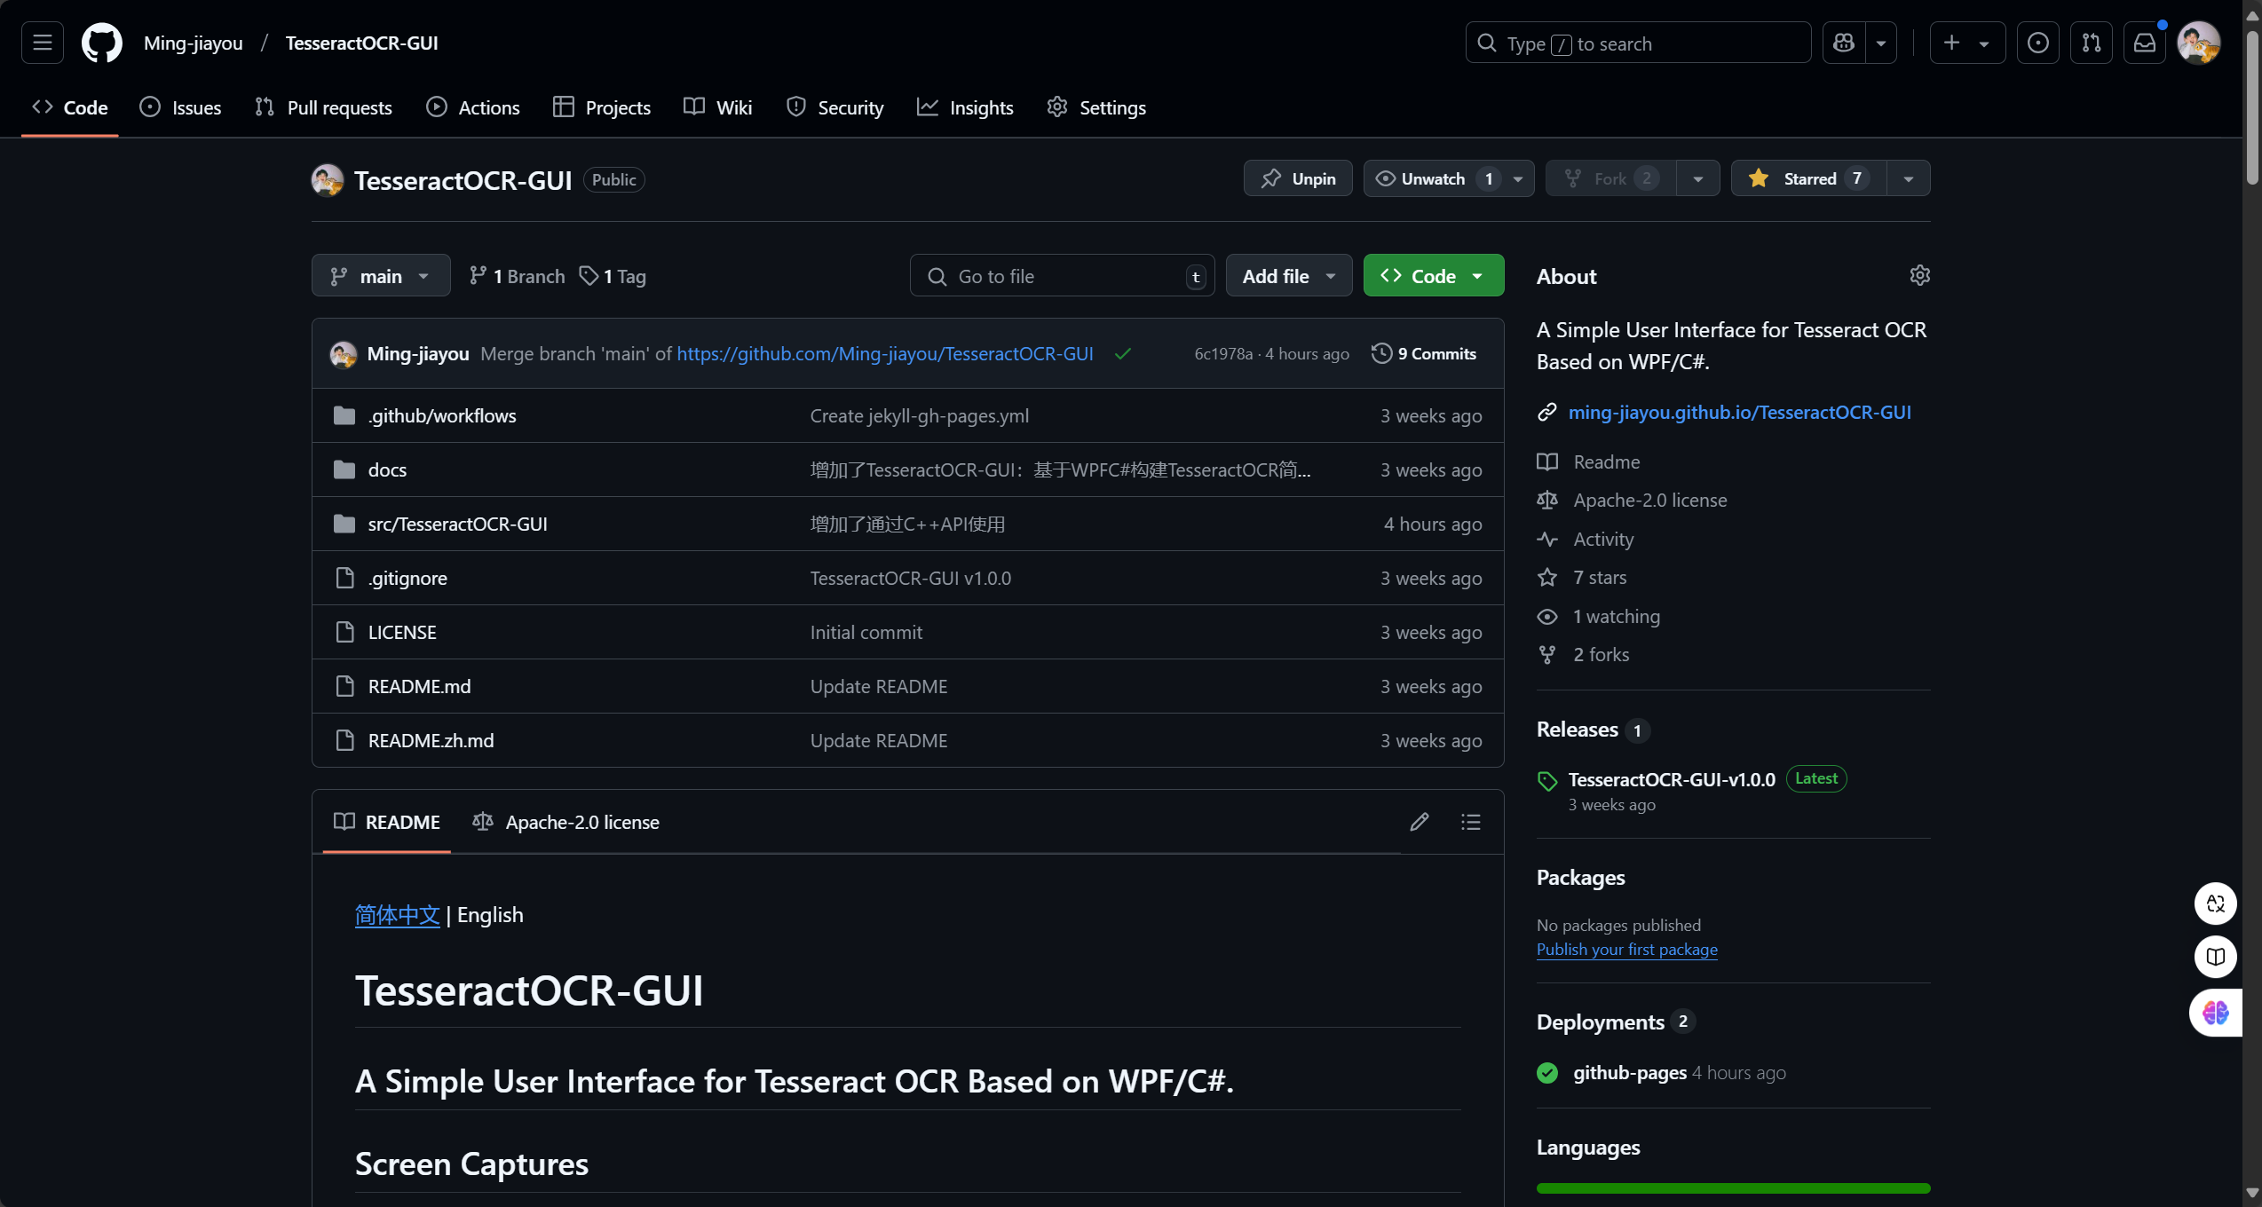Open the 1 Tag link
The width and height of the screenshot is (2262, 1207).
(x=613, y=276)
